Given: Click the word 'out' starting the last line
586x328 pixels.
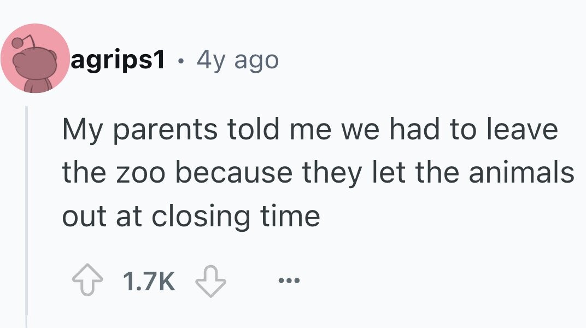Looking at the screenshot, I should pos(85,218).
